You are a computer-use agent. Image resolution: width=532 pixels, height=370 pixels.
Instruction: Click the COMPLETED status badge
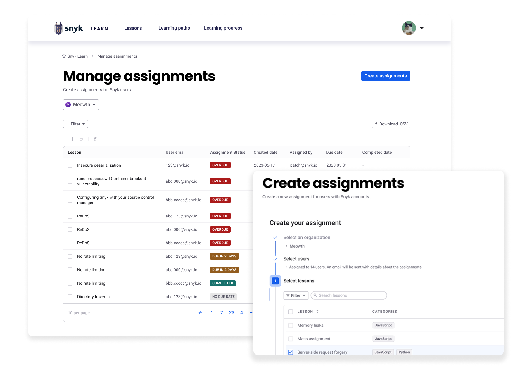[x=223, y=283]
